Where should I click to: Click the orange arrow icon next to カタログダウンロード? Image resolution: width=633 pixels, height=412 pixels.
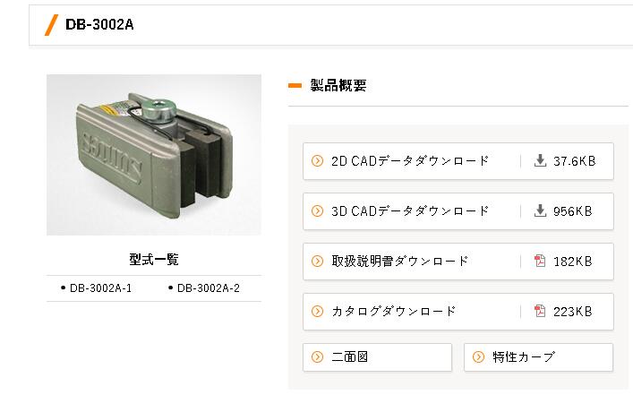[x=317, y=312]
